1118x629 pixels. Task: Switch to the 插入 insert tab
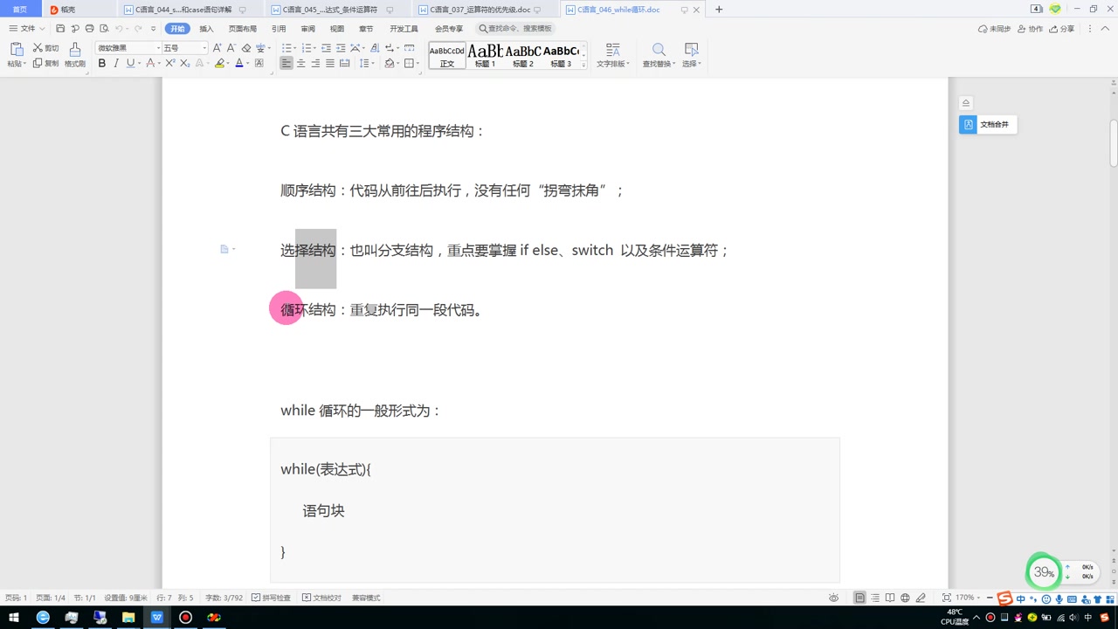coord(206,29)
